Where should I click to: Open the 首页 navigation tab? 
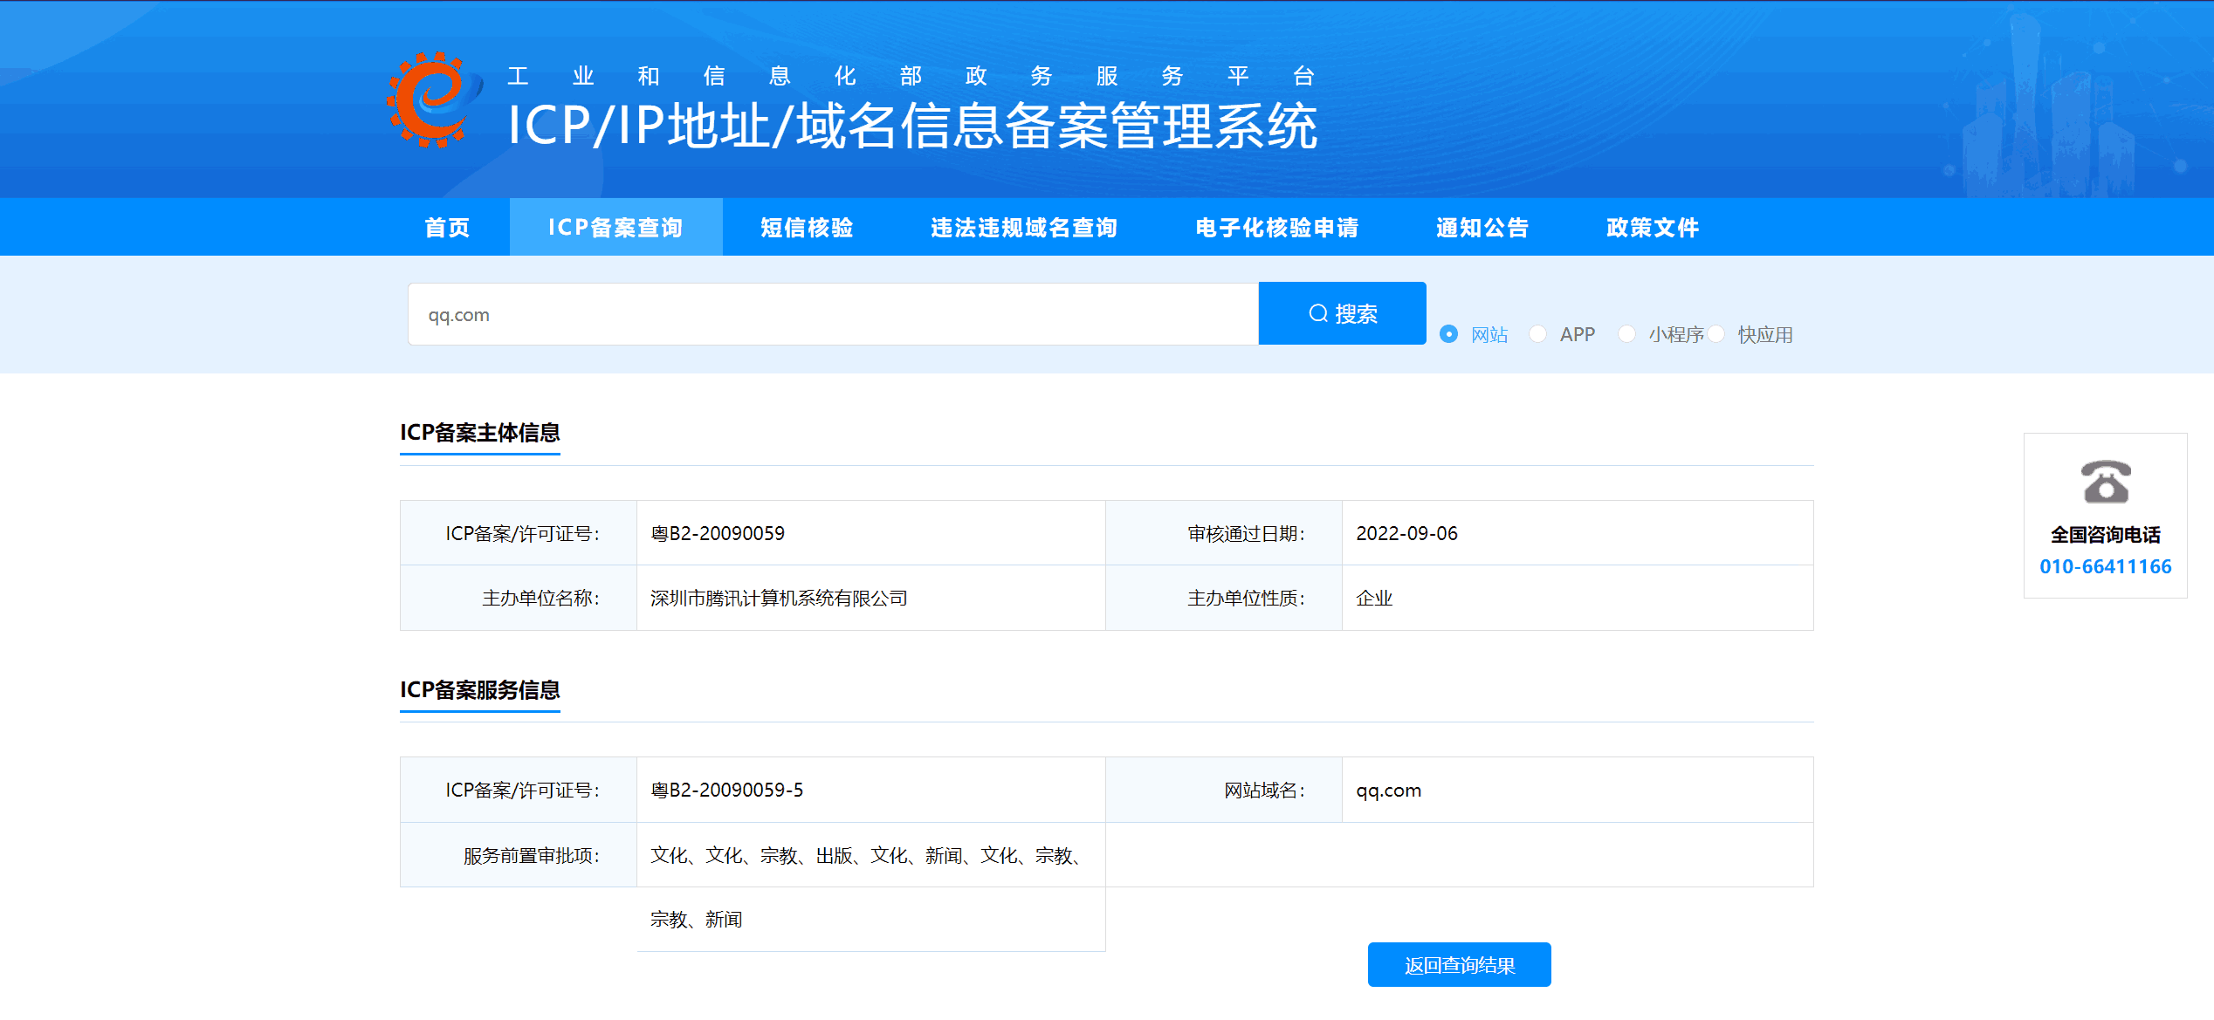447,228
